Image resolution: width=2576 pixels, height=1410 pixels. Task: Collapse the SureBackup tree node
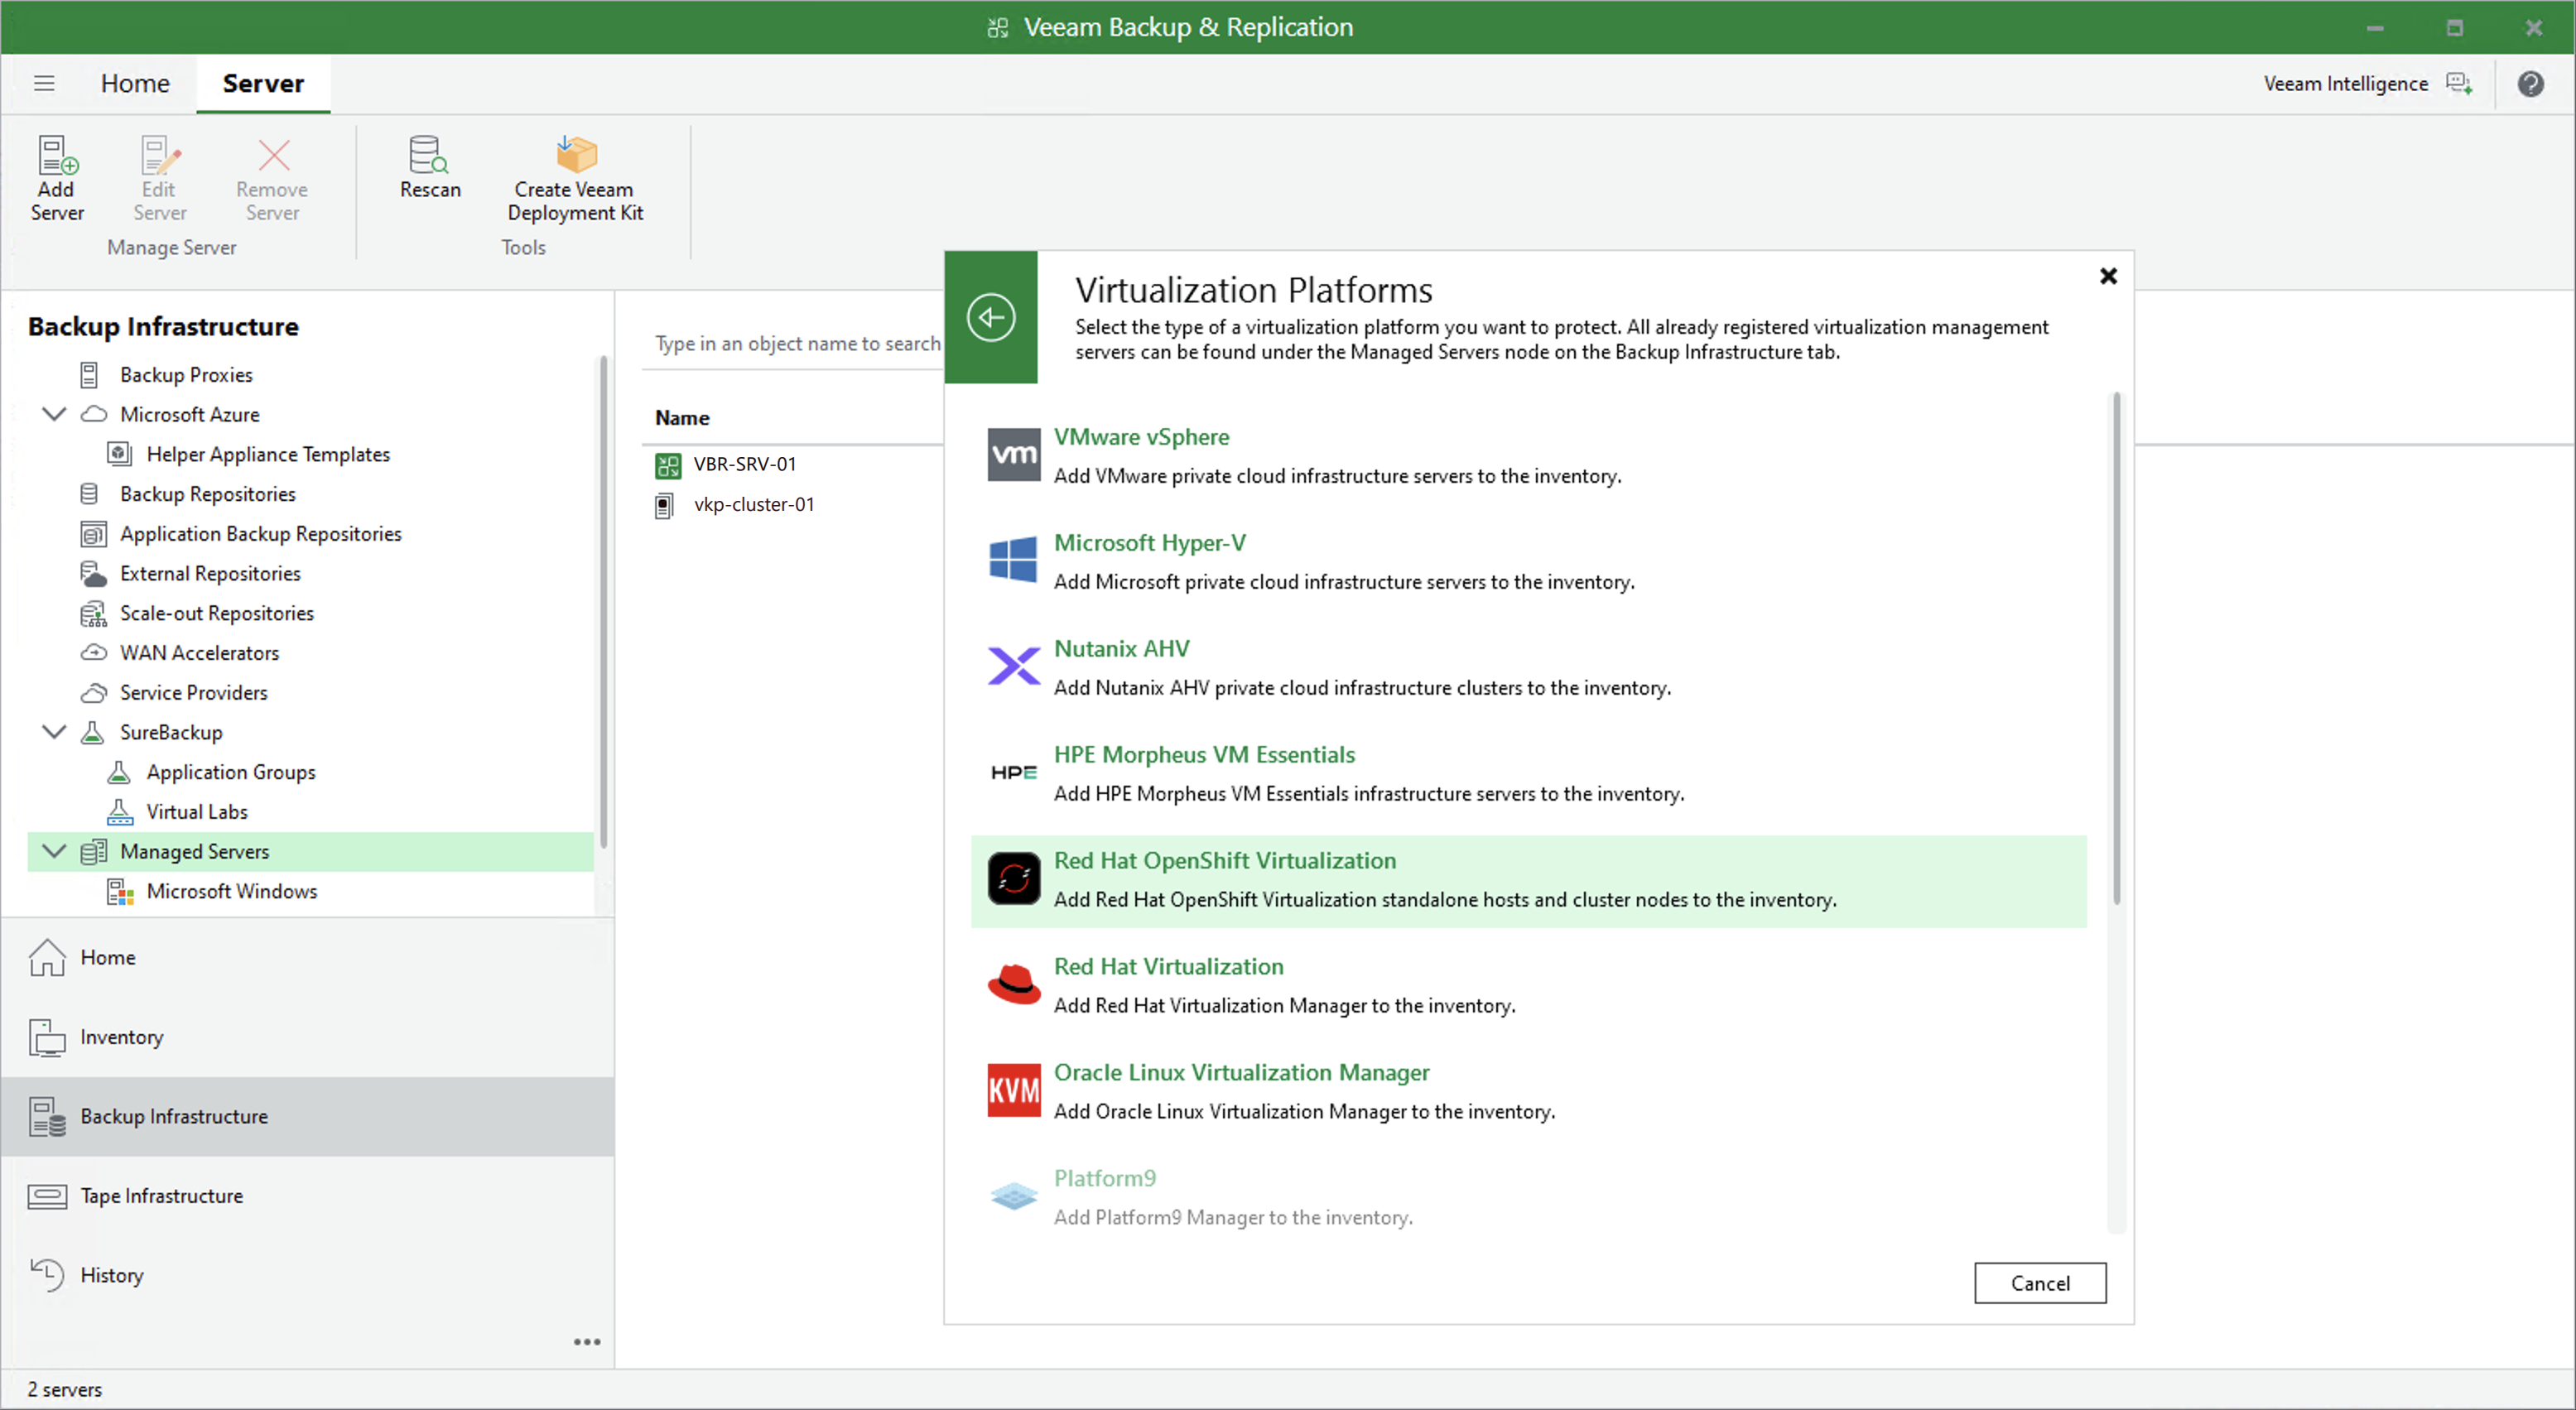tap(54, 732)
